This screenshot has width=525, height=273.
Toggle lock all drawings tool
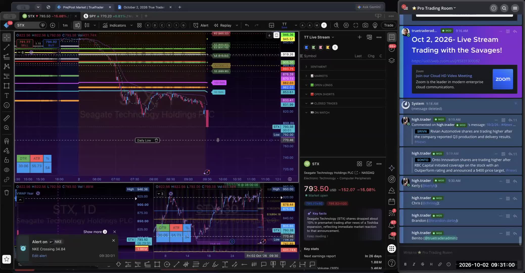(x=7, y=160)
